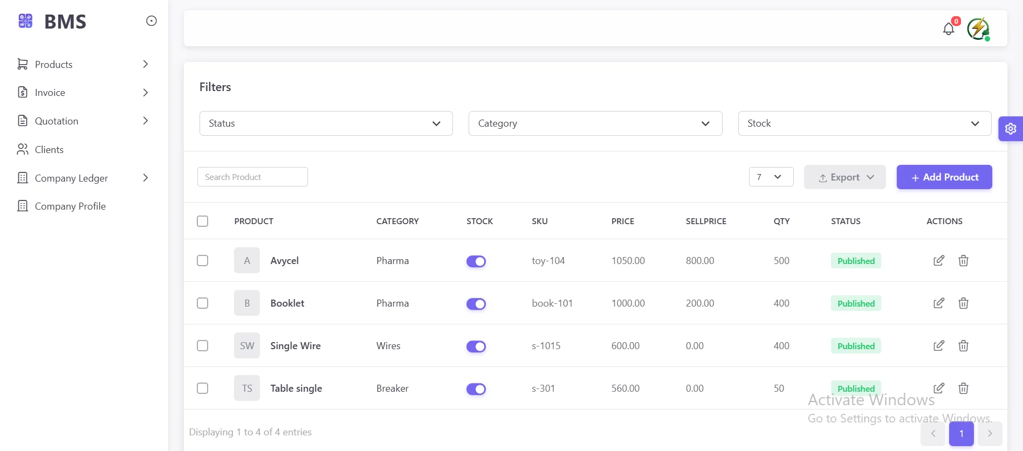Click the Add Product button
Viewport: 1023px width, 451px height.
point(944,177)
